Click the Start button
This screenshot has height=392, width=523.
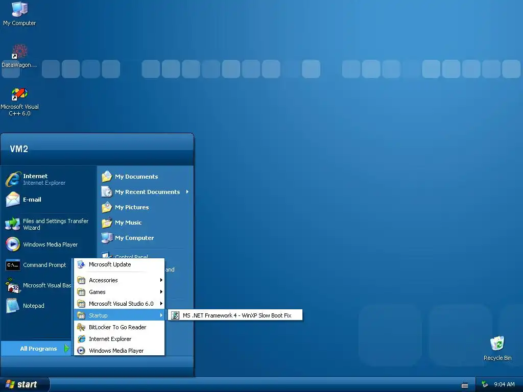click(x=25, y=385)
